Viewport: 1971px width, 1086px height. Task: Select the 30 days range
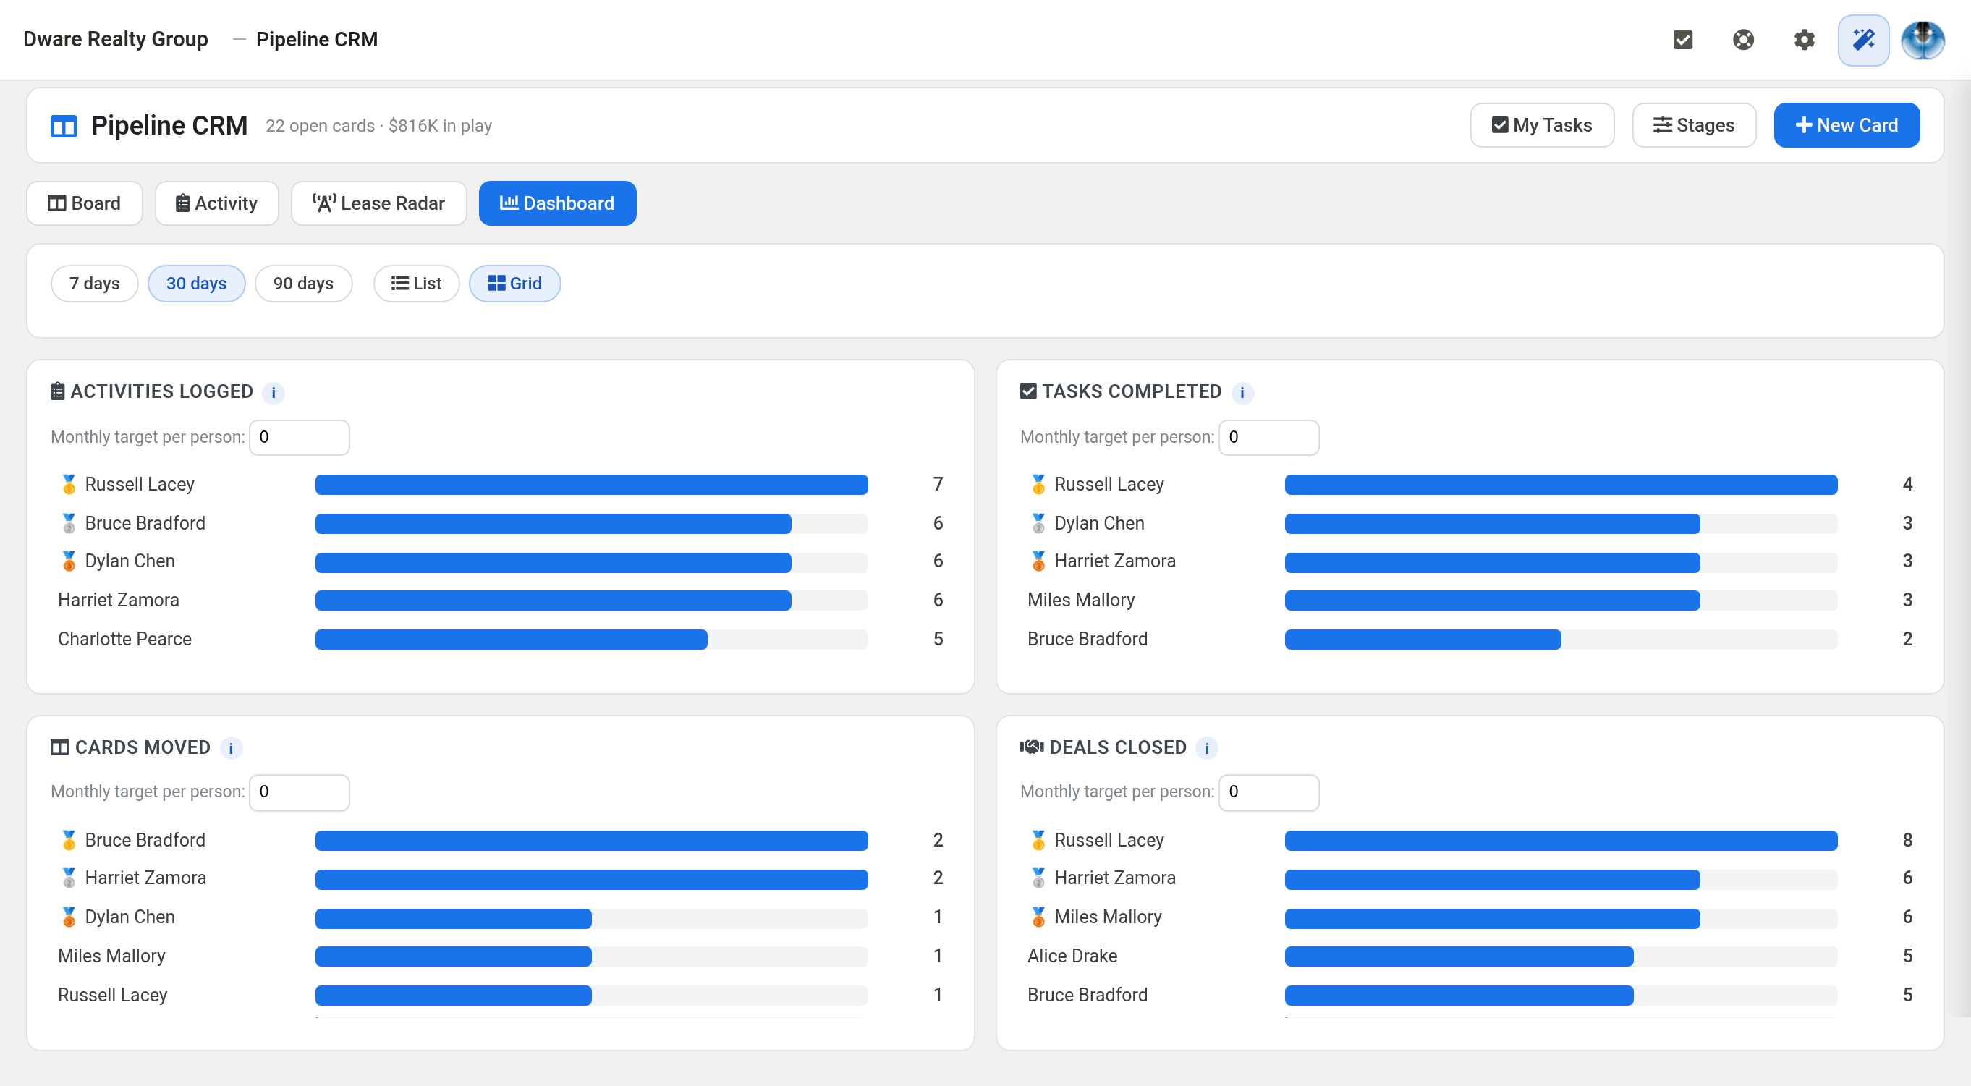pyautogui.click(x=196, y=283)
